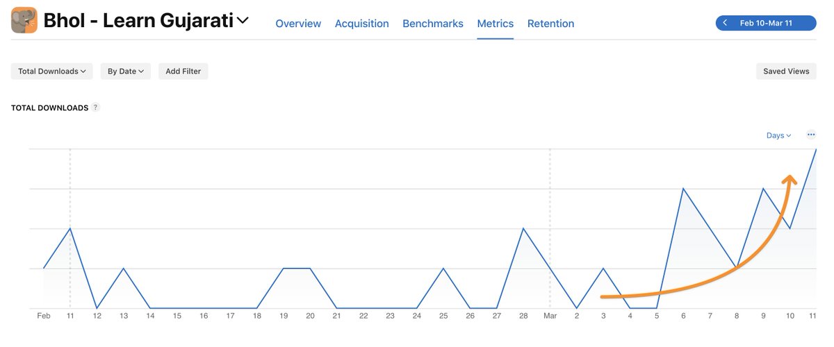Click the 'TOTAL DOWNLOADS' chart heading
The height and width of the screenshot is (347, 834).
click(49, 108)
